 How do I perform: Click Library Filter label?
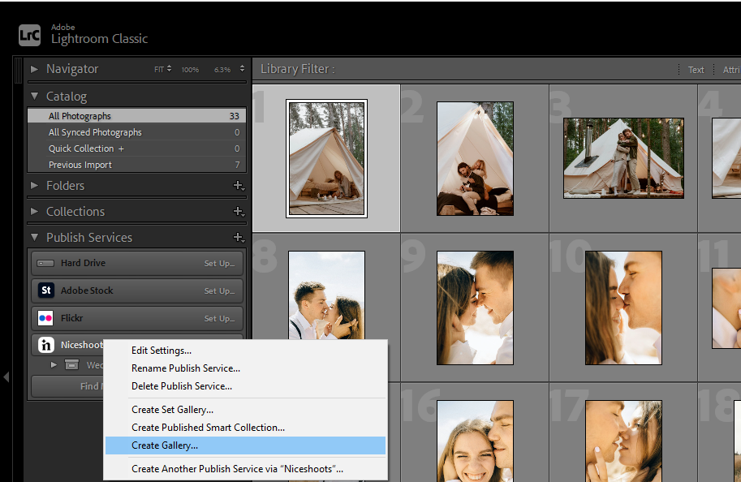(x=298, y=69)
